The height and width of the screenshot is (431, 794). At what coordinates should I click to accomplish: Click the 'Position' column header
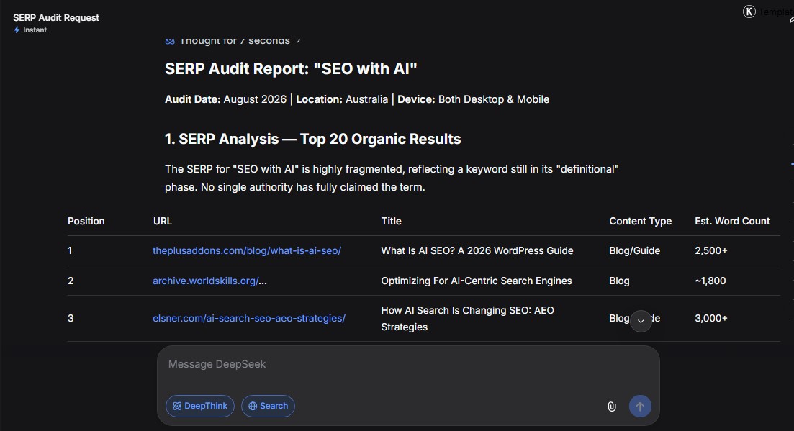(86, 221)
